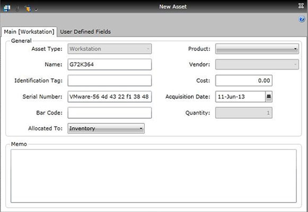Image resolution: width=308 pixels, height=212 pixels.
Task: Click the disabled Asset Type Workstation dropdown
Action: (x=110, y=49)
